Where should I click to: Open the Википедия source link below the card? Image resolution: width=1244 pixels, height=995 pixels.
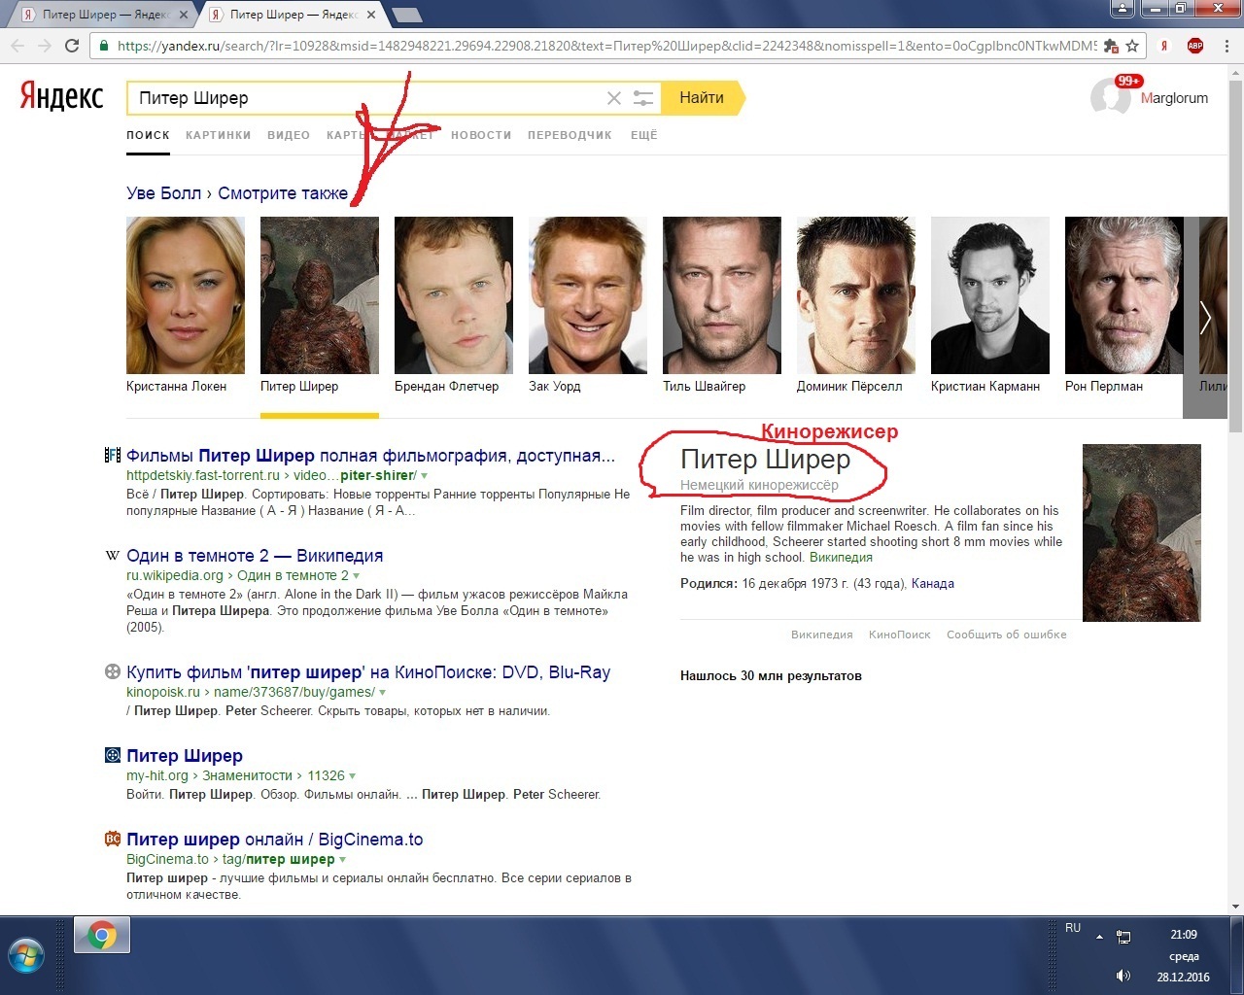[822, 635]
